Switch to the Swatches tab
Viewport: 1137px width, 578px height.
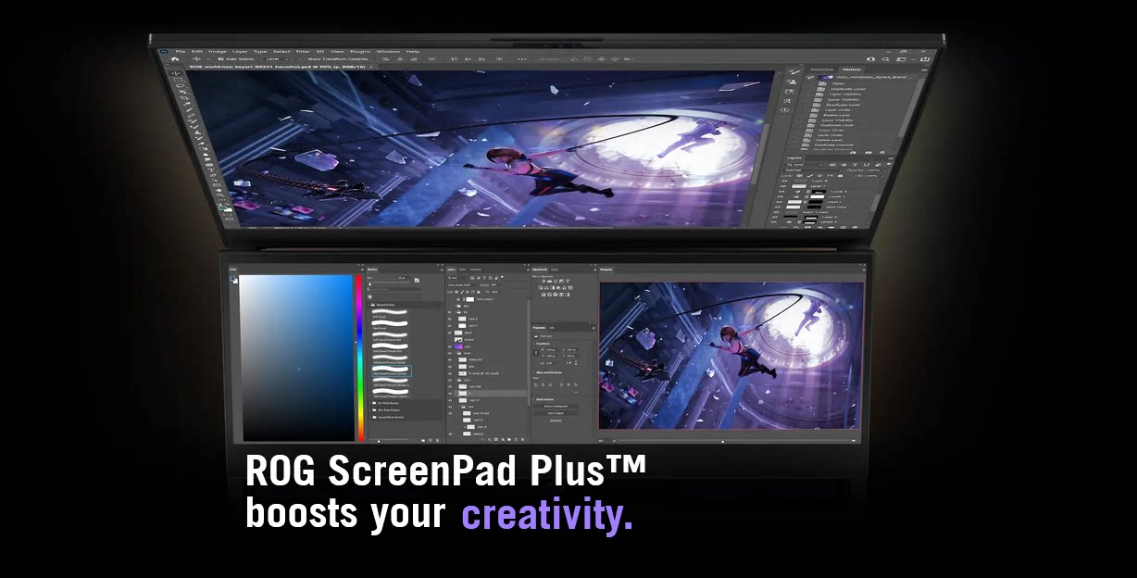(822, 69)
